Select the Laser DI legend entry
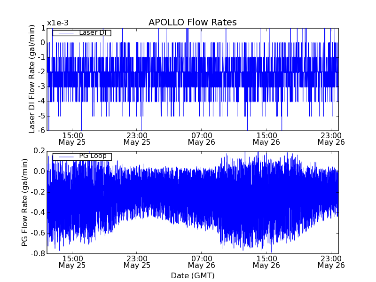Screen dimensions: 376x282 (92, 33)
